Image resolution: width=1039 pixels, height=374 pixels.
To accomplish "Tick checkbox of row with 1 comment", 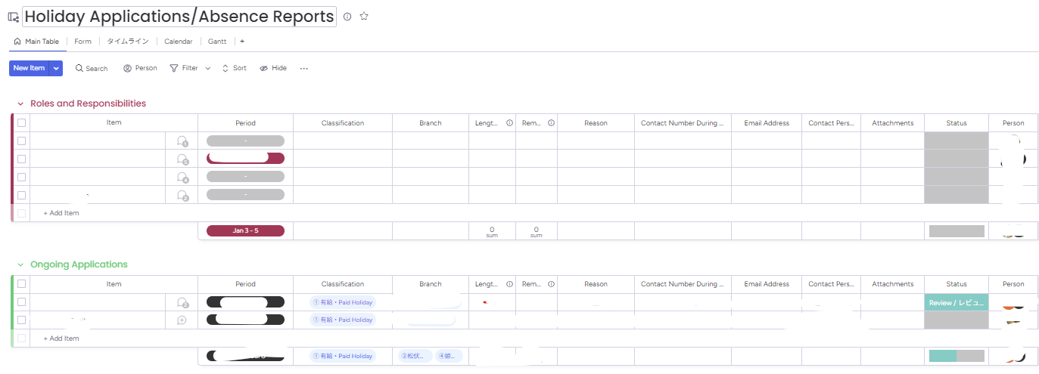I will pos(22,141).
